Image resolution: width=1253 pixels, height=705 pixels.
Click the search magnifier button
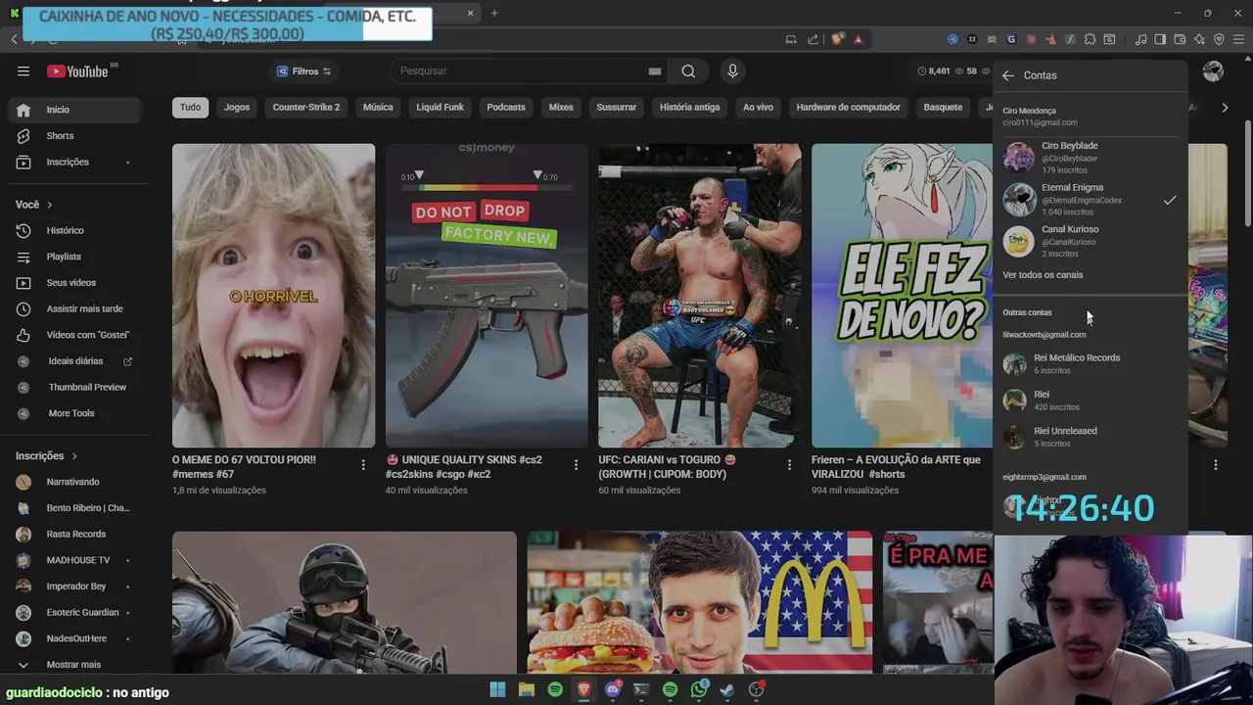(688, 70)
